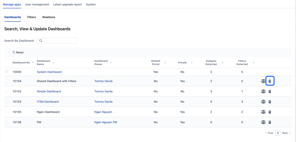Tick checkbox for dashboard 10102
296x142 pixels.
coord(7,91)
